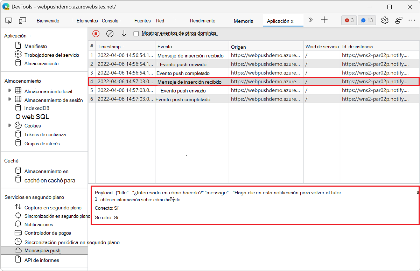Click the API de informes file icon
420x271 pixels.
(x=18, y=259)
